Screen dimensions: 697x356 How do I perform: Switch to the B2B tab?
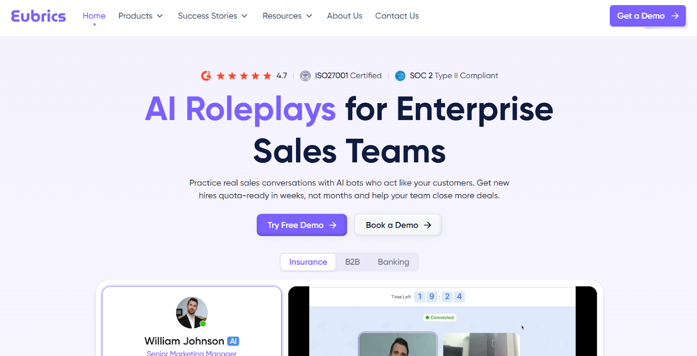[x=352, y=262]
